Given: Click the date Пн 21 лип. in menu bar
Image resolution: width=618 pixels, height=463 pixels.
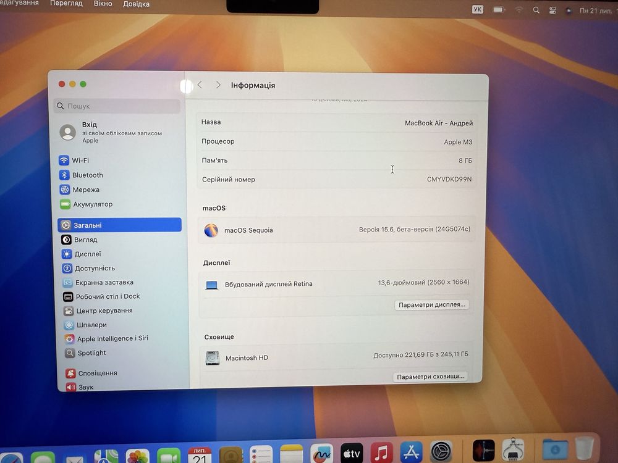Looking at the screenshot, I should click(597, 11).
